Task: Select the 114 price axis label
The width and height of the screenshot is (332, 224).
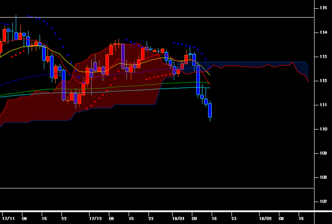Action: pyautogui.click(x=323, y=32)
